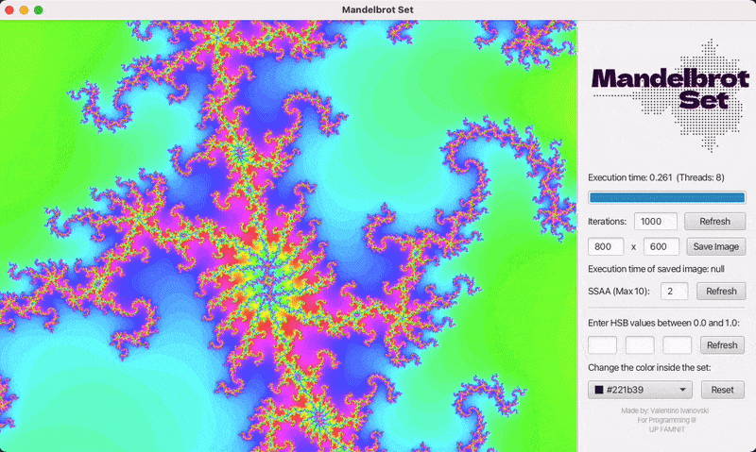Click the 'Iterations:' label
Viewport: 756px width, 452px height.
[x=607, y=222]
